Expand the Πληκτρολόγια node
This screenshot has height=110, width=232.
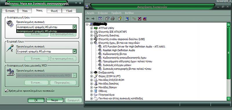pos(91,95)
